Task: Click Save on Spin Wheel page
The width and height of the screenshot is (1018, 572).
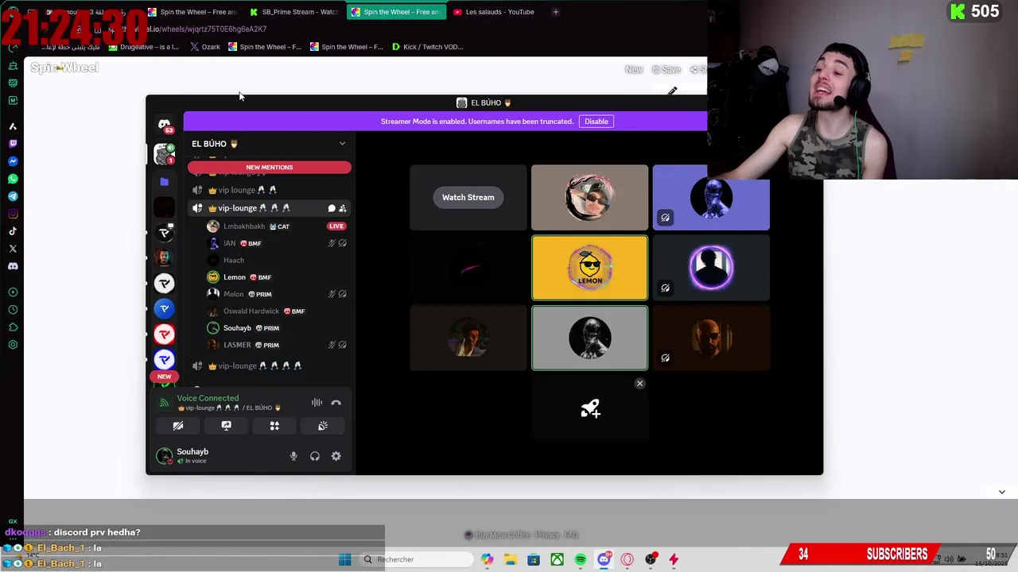Action: tap(666, 70)
